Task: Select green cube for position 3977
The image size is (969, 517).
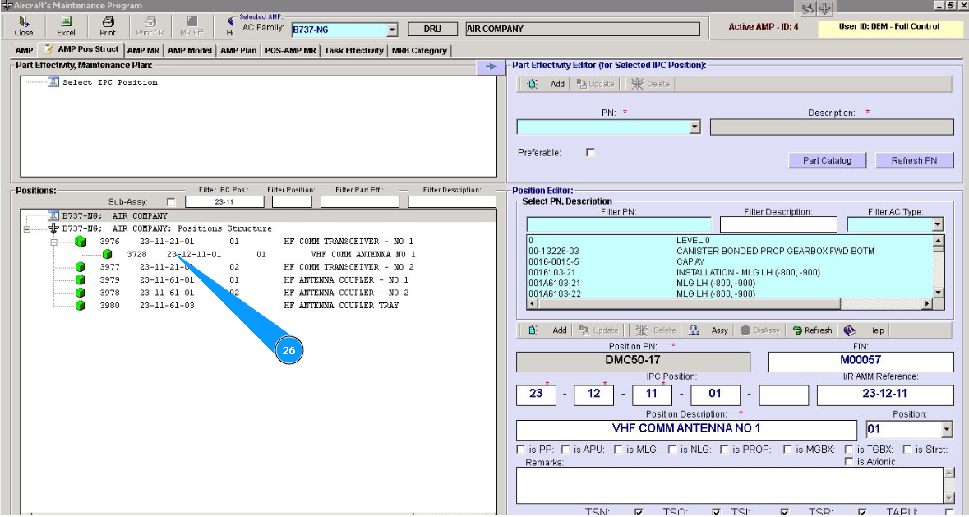Action: [81, 267]
